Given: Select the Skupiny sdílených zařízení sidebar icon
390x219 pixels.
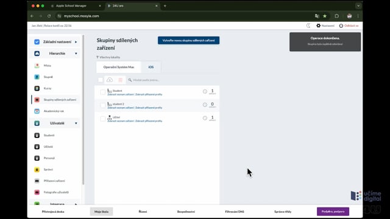Looking at the screenshot, I should pyautogui.click(x=37, y=100).
